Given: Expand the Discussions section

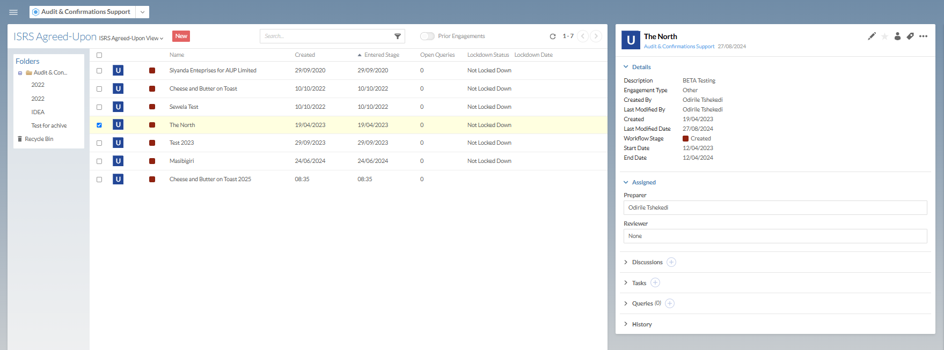Looking at the screenshot, I should [x=626, y=262].
